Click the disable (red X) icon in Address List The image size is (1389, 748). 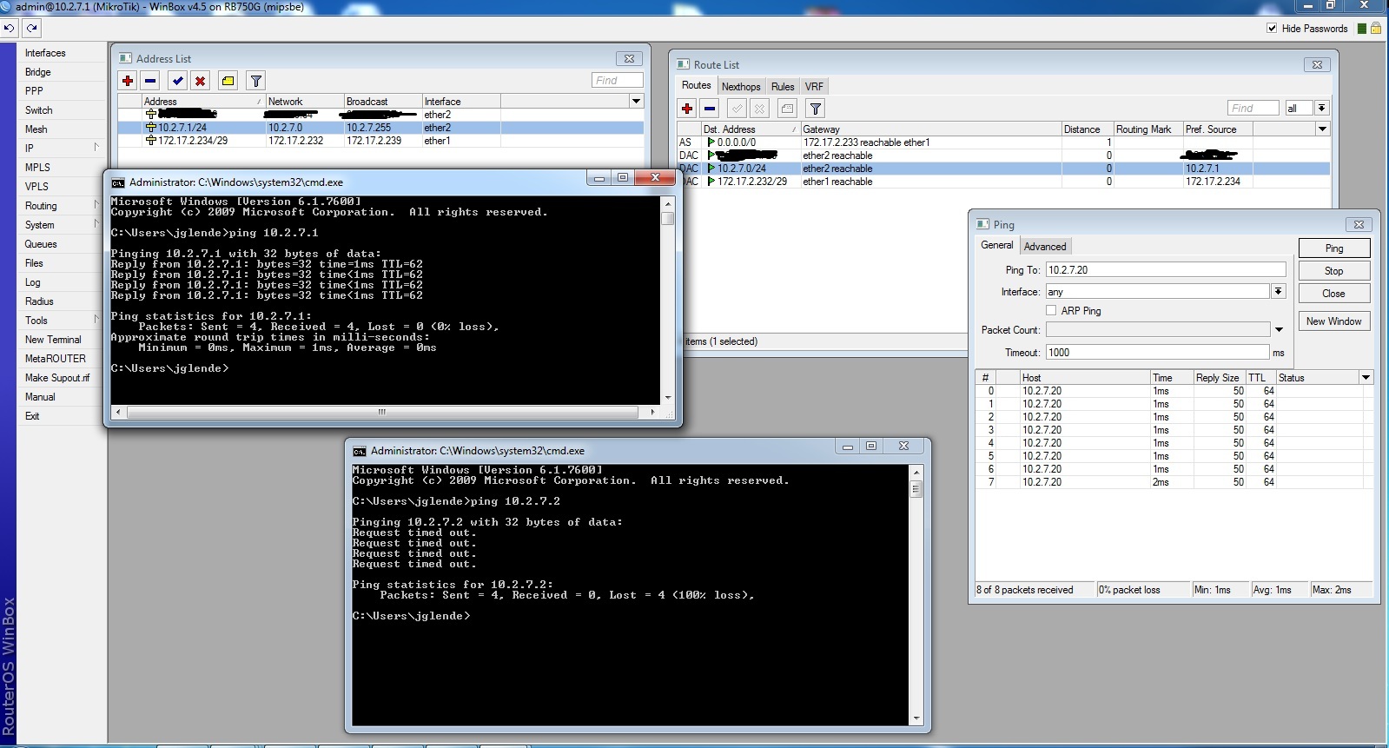[201, 81]
